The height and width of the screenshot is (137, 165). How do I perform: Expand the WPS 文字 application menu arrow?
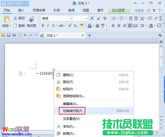pos(28,3)
